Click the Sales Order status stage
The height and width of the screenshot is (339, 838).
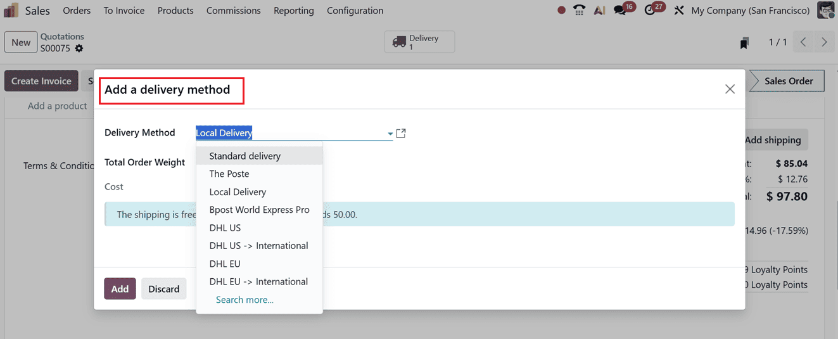788,81
